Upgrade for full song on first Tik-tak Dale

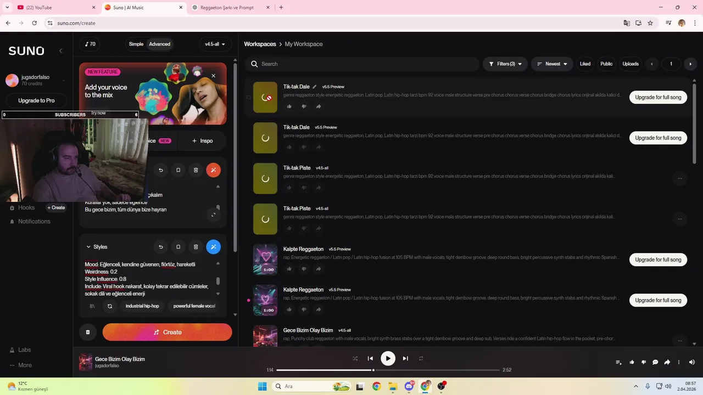(658, 97)
